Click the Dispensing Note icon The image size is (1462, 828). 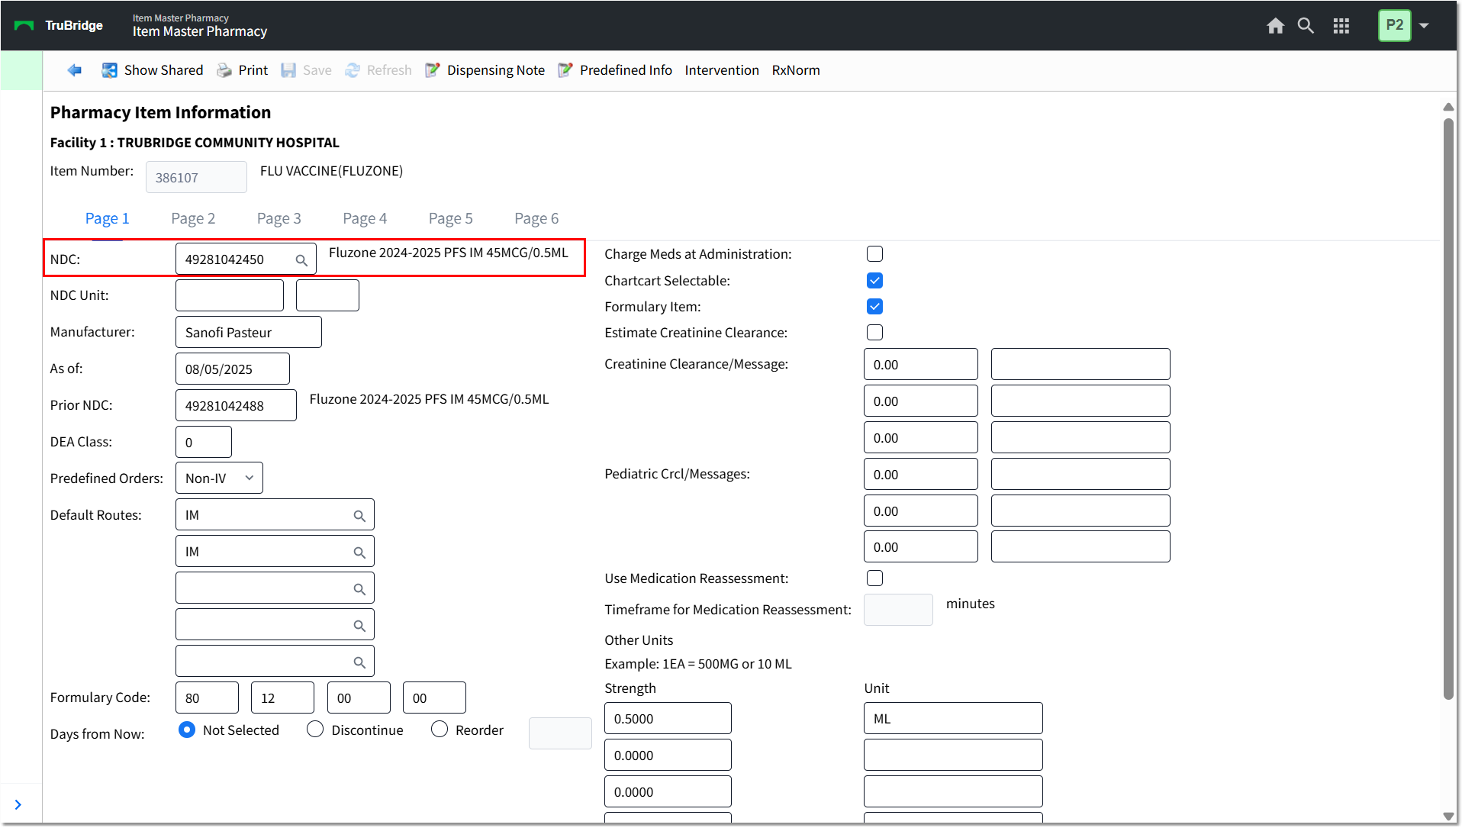433,70
